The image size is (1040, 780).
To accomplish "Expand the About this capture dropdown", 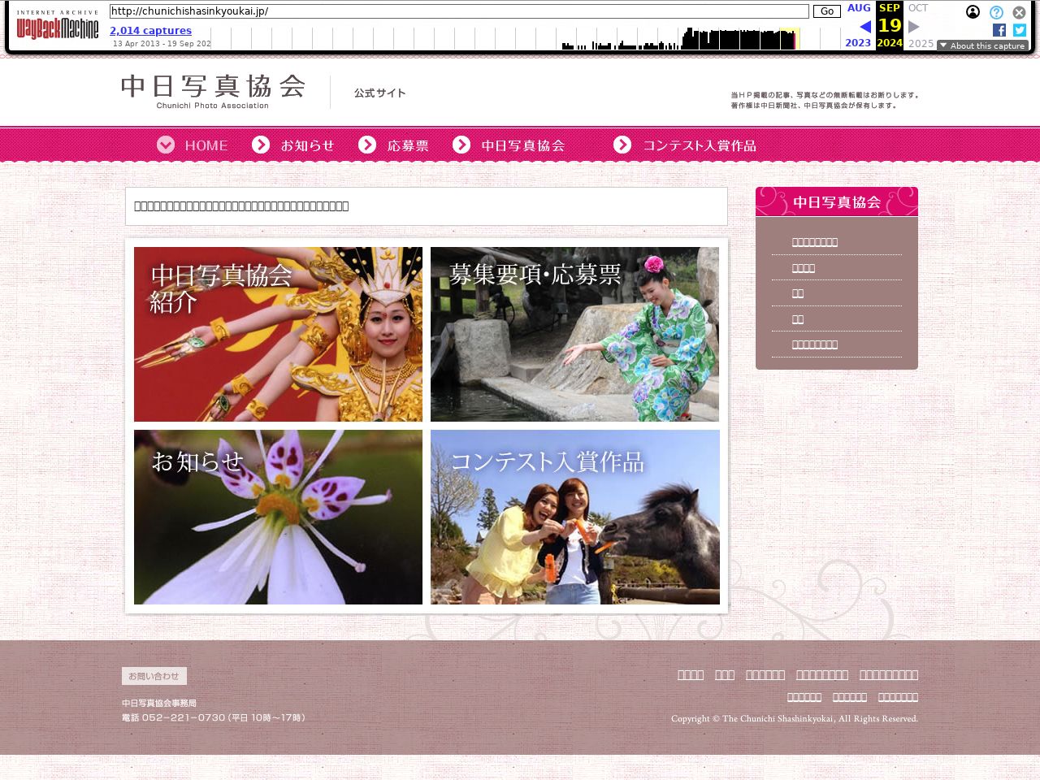I will click(982, 45).
